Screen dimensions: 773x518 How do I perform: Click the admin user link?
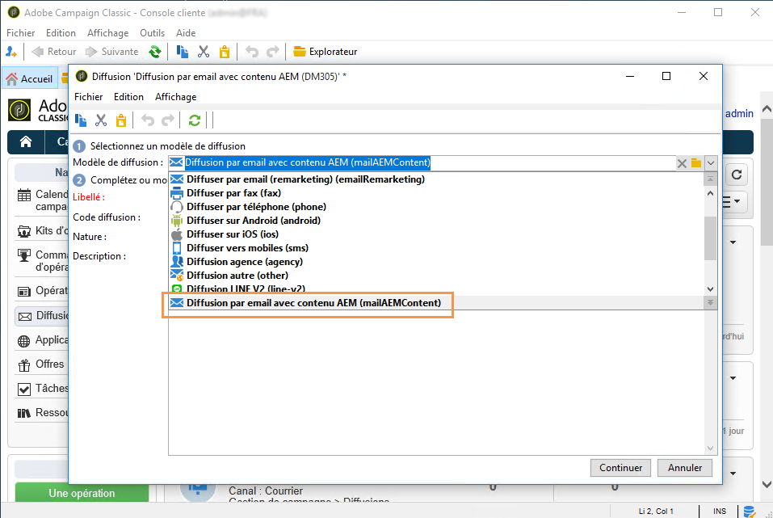739,113
